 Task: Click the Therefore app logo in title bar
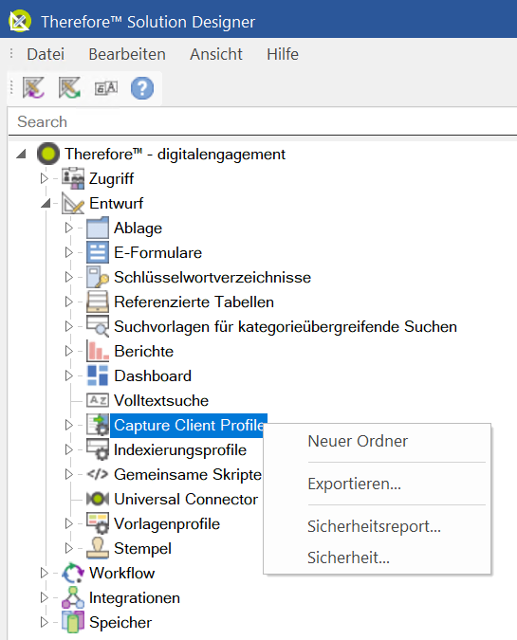point(20,21)
